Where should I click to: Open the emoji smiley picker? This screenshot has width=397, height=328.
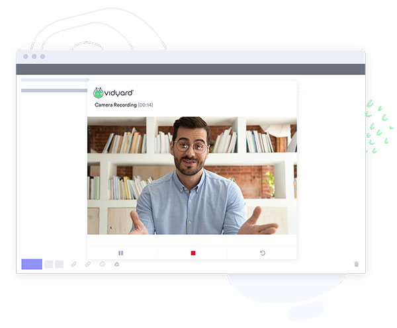pyautogui.click(x=103, y=264)
